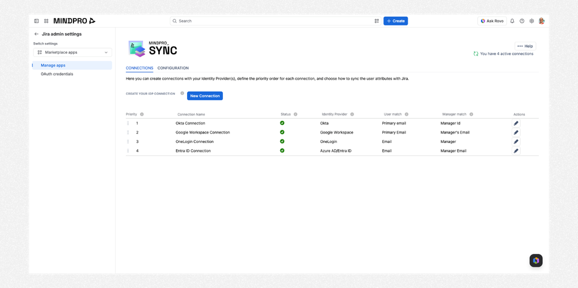
Task: Click Manager Email cell for Entra ID
Action: click(x=453, y=151)
